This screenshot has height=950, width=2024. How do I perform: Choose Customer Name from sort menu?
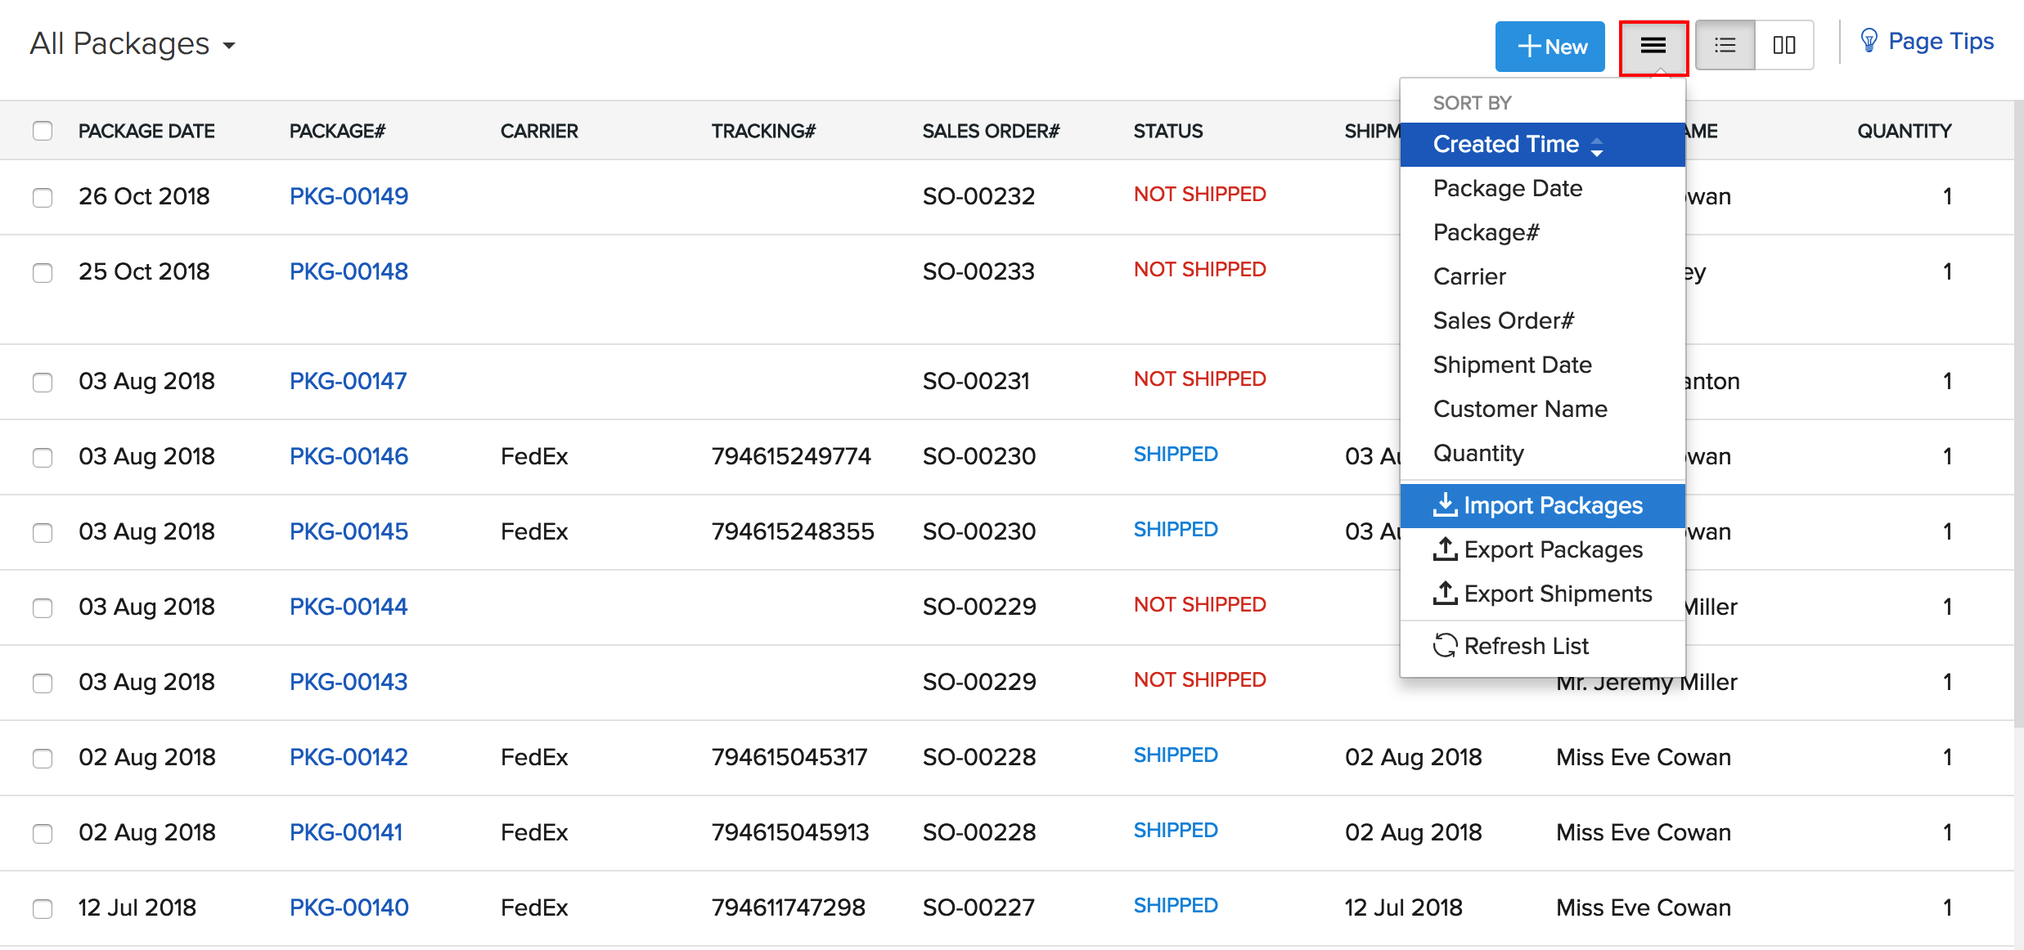coord(1520,409)
